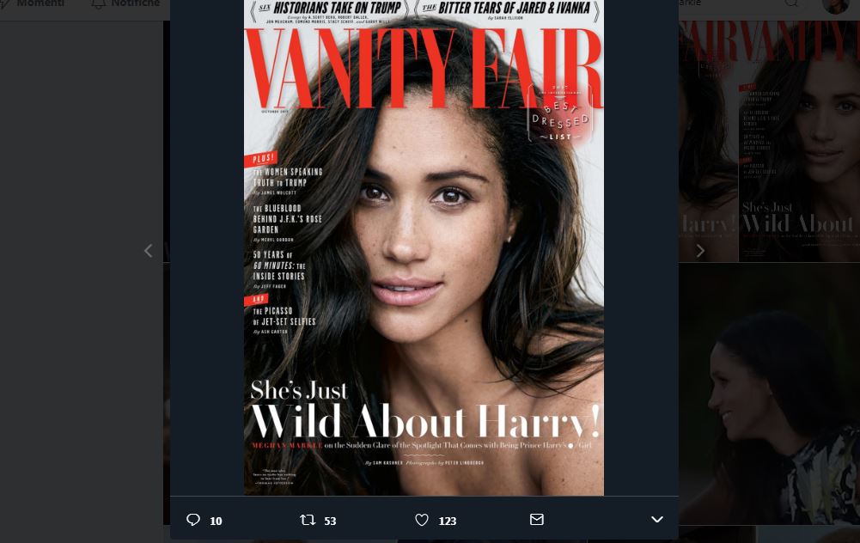860x543 pixels.
Task: Retweet this Vanity Fair cover post
Action: pos(308,520)
